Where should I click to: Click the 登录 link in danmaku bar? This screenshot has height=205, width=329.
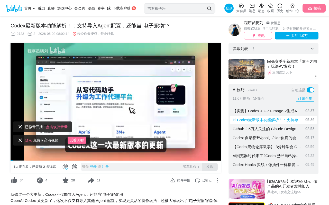pos(93,167)
